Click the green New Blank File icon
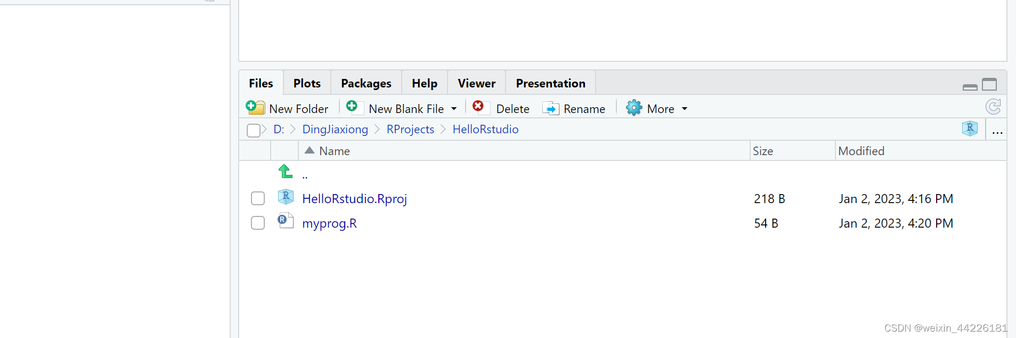The height and width of the screenshot is (338, 1016). point(353,107)
